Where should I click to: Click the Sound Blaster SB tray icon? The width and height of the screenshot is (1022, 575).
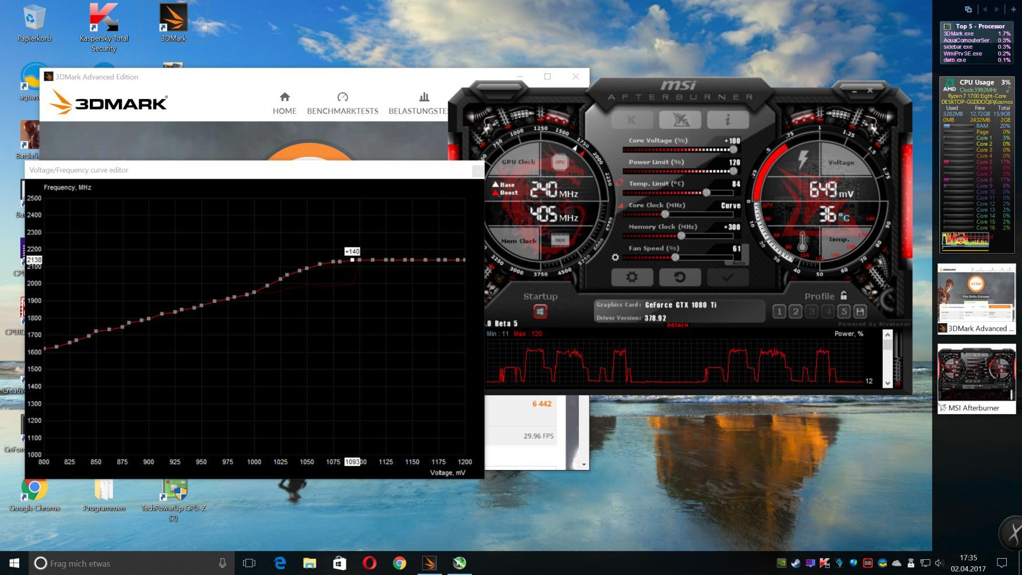pos(868,563)
